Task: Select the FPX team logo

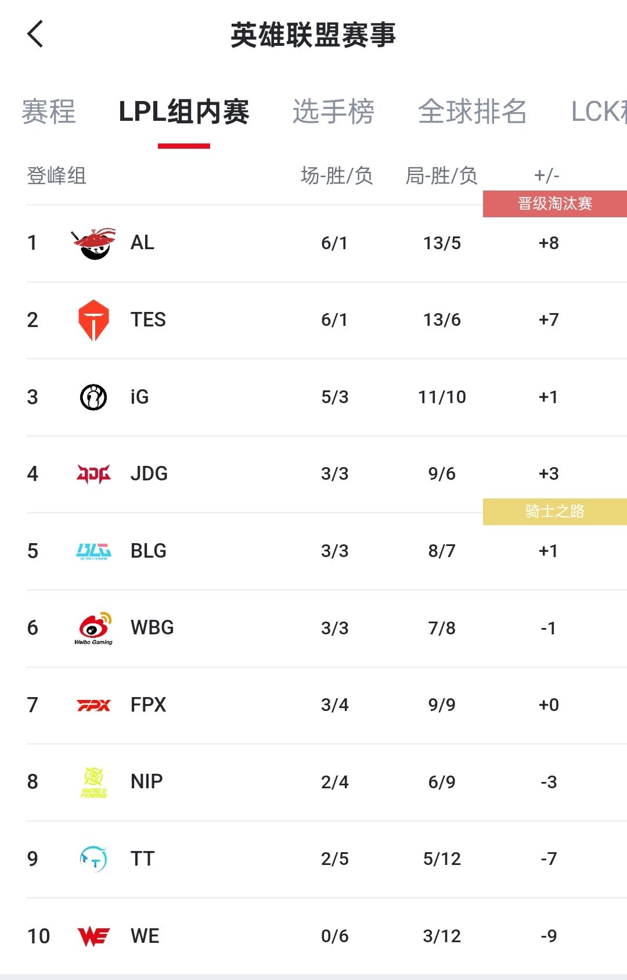Action: [93, 705]
